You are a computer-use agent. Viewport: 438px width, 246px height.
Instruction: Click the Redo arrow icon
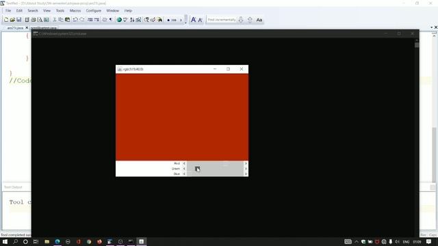coord(82,20)
